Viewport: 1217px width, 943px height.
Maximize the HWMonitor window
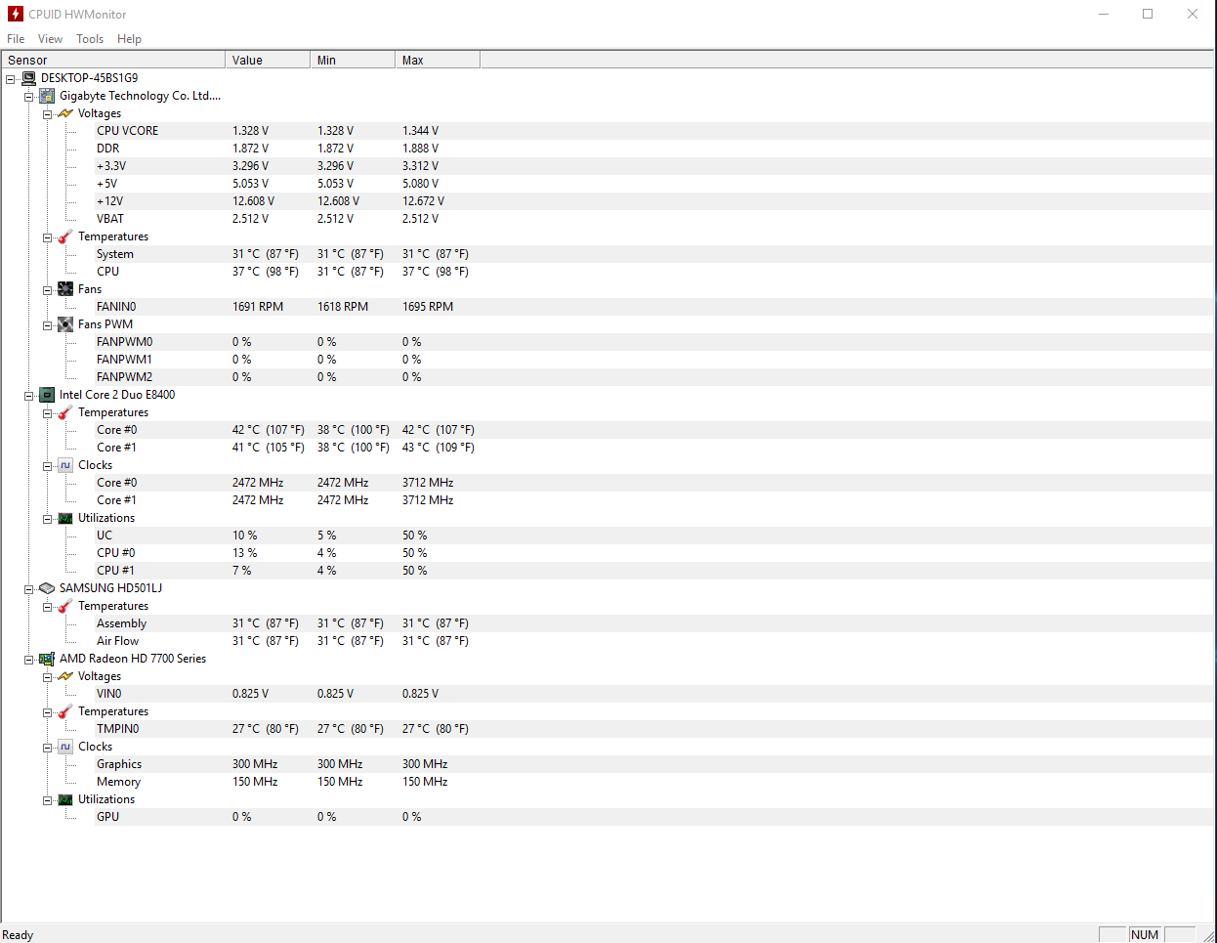coord(1148,14)
